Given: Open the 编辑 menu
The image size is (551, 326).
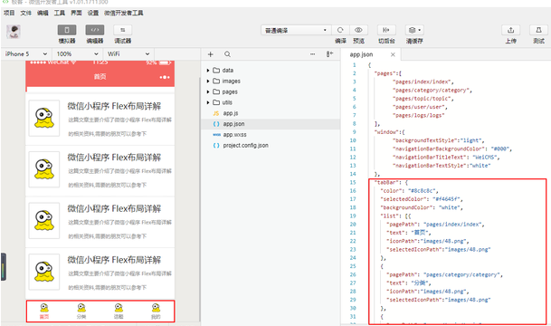Looking at the screenshot, I should [x=43, y=13].
